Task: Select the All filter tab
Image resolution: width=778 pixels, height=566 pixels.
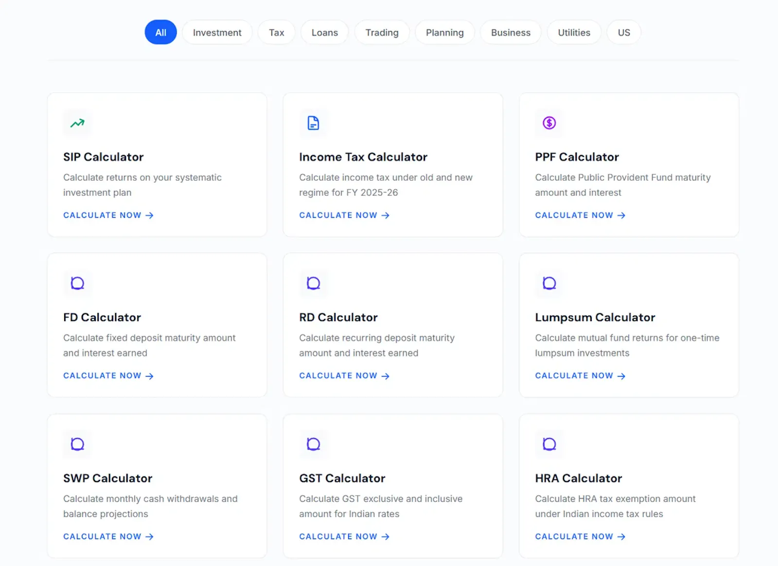Action: pyautogui.click(x=161, y=33)
